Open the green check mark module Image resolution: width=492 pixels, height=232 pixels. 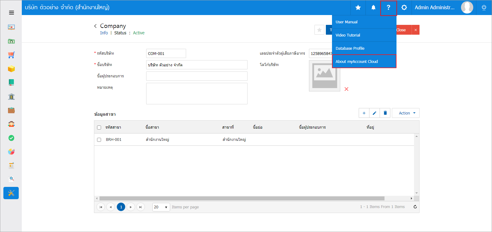[x=11, y=138]
